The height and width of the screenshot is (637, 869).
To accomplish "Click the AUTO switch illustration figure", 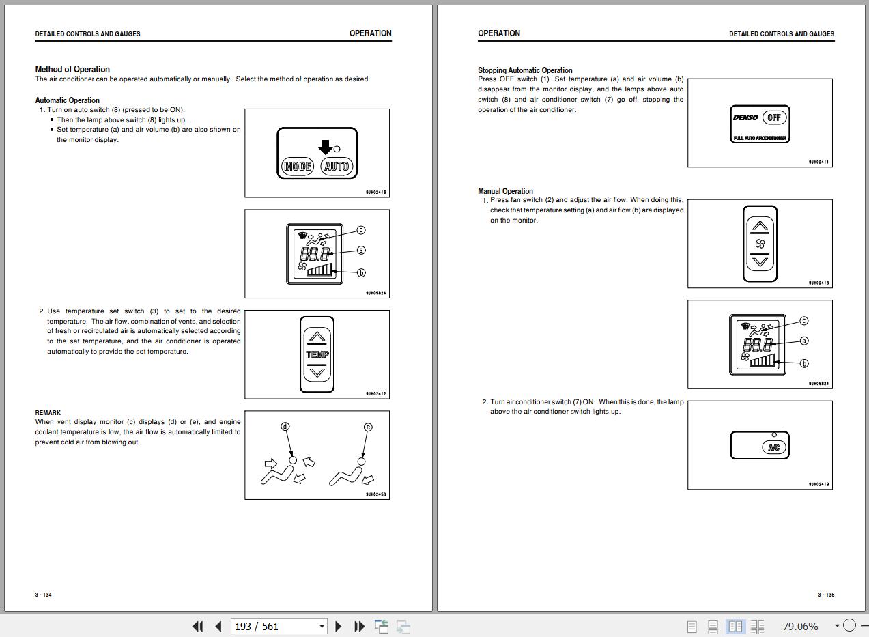I will pyautogui.click(x=317, y=153).
